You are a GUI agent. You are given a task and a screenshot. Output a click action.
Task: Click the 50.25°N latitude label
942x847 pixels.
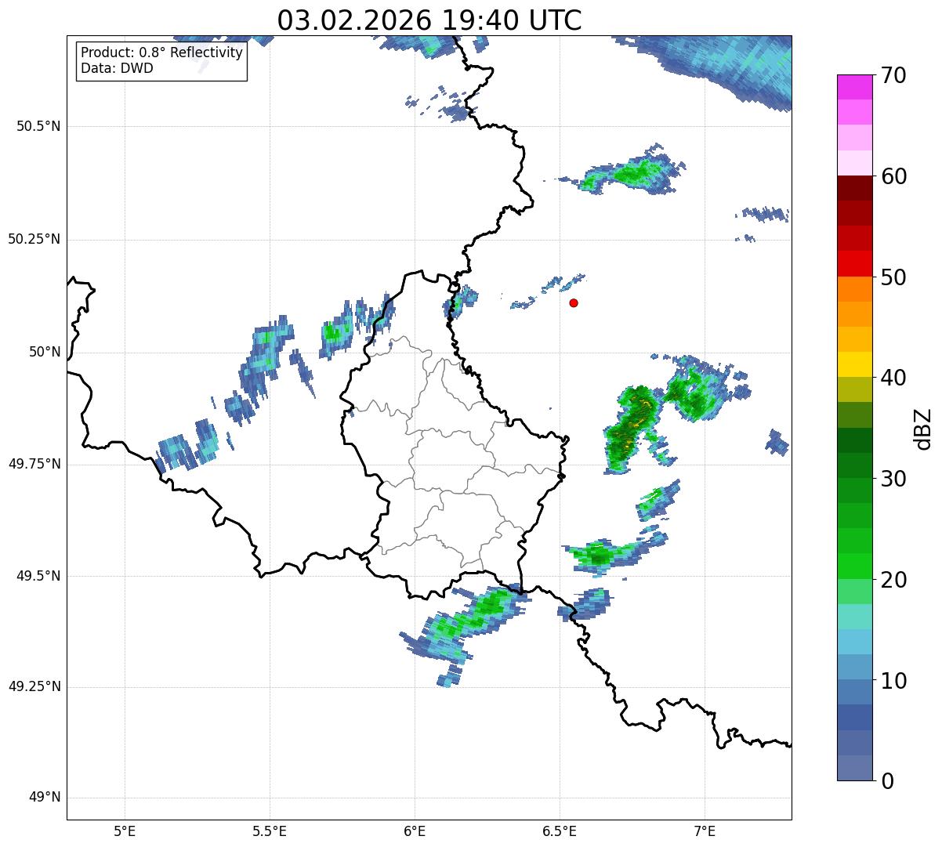pyautogui.click(x=34, y=239)
